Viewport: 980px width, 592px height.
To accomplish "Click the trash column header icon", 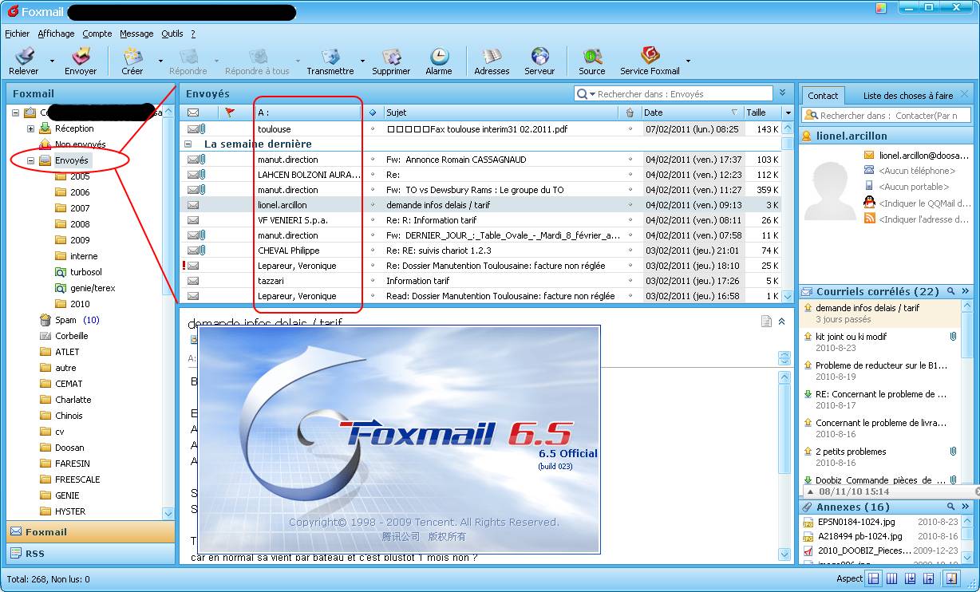I will click(x=630, y=112).
